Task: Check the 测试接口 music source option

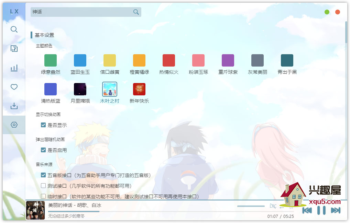Action: click(x=43, y=186)
